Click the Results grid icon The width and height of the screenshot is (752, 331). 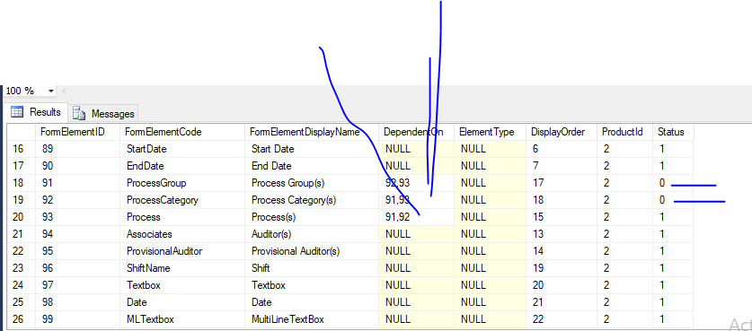(17, 112)
